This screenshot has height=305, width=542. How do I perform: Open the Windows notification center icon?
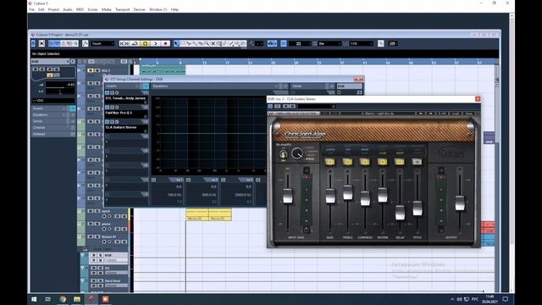(x=506, y=299)
